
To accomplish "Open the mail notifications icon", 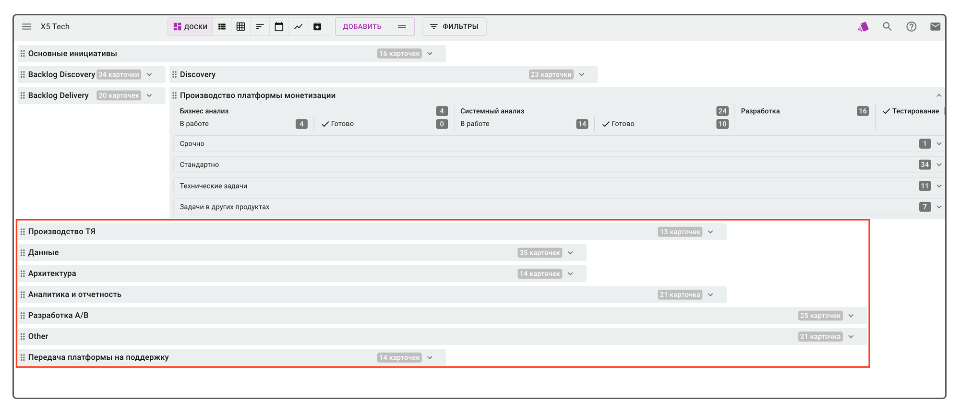I will coord(935,27).
